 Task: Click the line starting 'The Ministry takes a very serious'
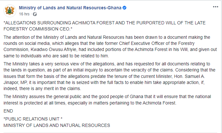(107, 64)
